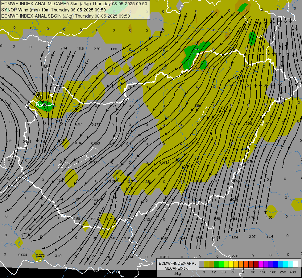Screen dimensions: 302x278
Task: Click the 11.7 value on the map
Action: pos(80,67)
